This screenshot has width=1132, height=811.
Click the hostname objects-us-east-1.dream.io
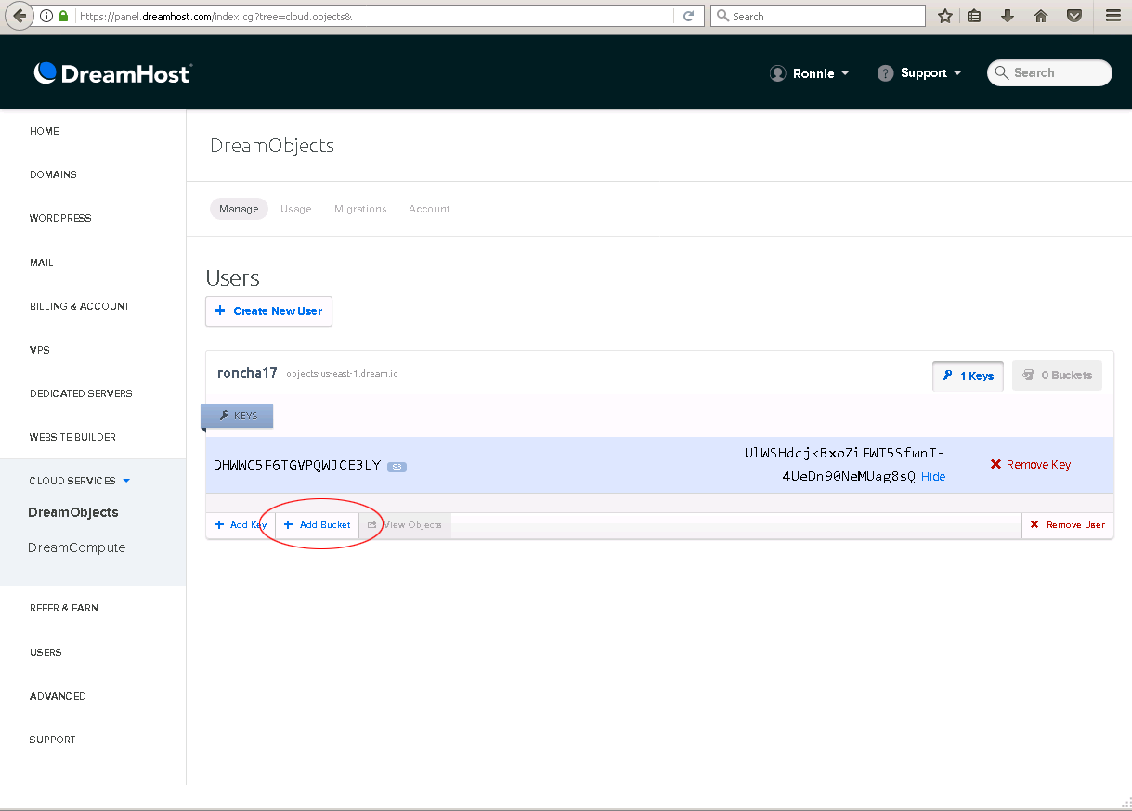343,374
